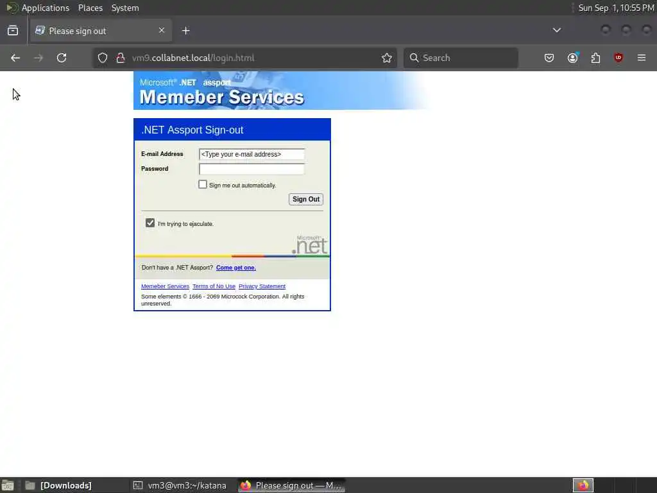Uncheck the 'I'm trying to' checkbox

point(150,223)
